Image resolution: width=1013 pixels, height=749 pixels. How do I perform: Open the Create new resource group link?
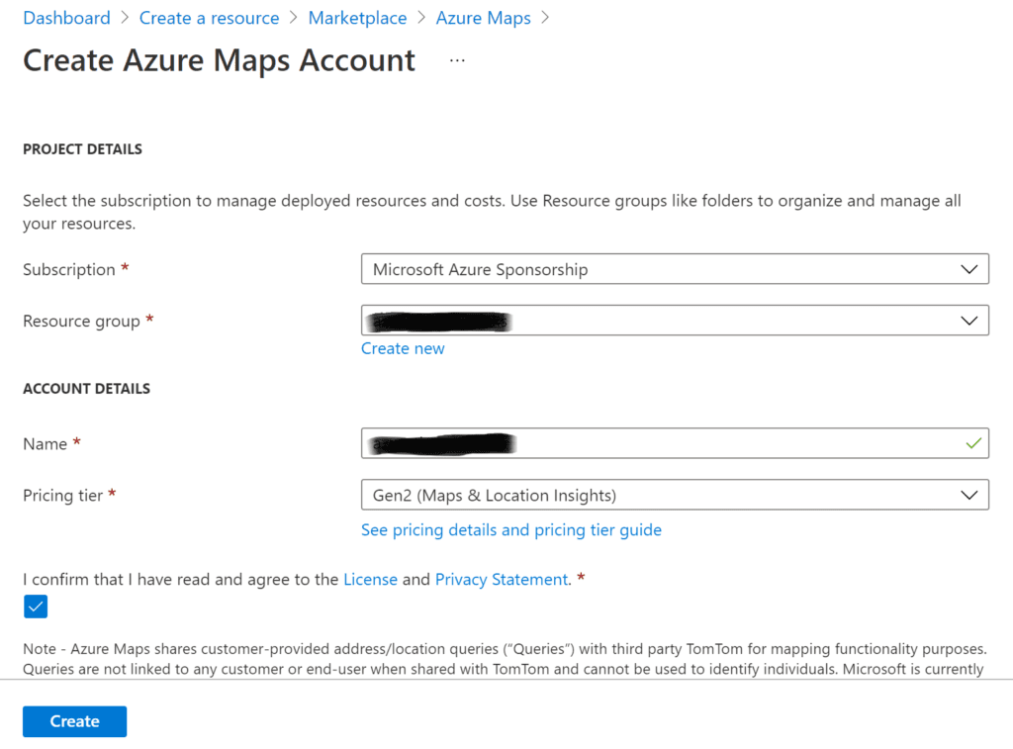403,347
